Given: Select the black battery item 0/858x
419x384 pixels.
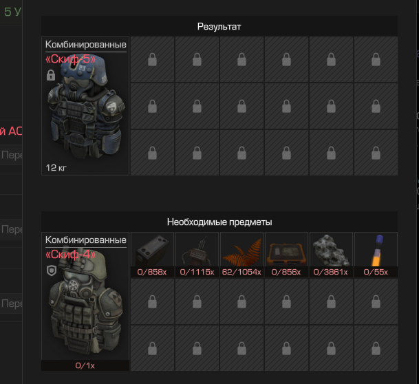Looking at the screenshot, I should [152, 255].
